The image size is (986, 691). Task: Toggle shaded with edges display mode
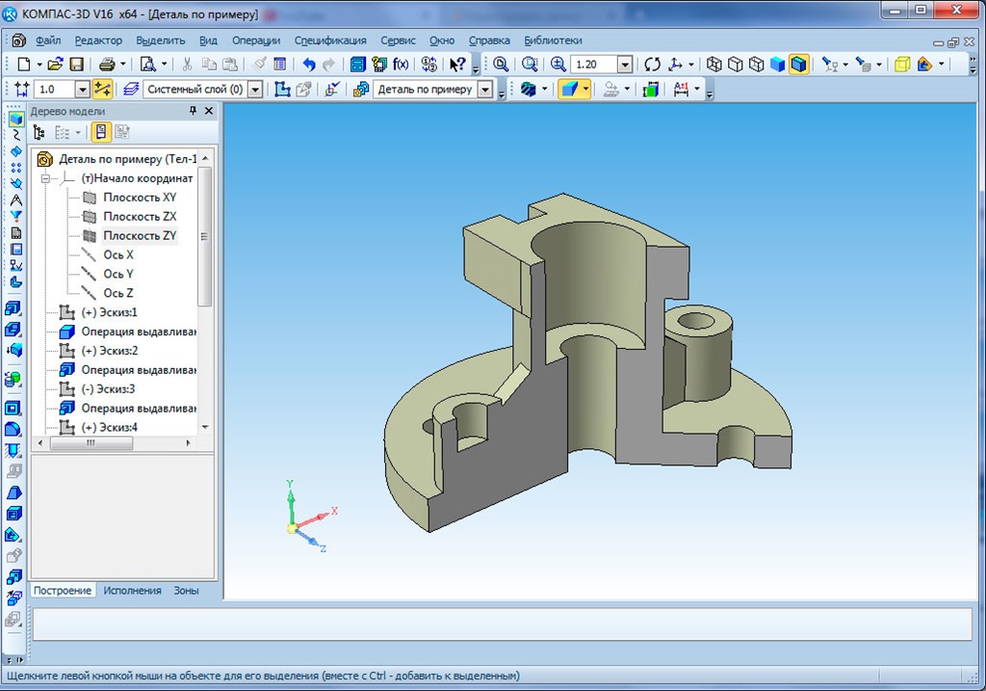[x=798, y=65]
